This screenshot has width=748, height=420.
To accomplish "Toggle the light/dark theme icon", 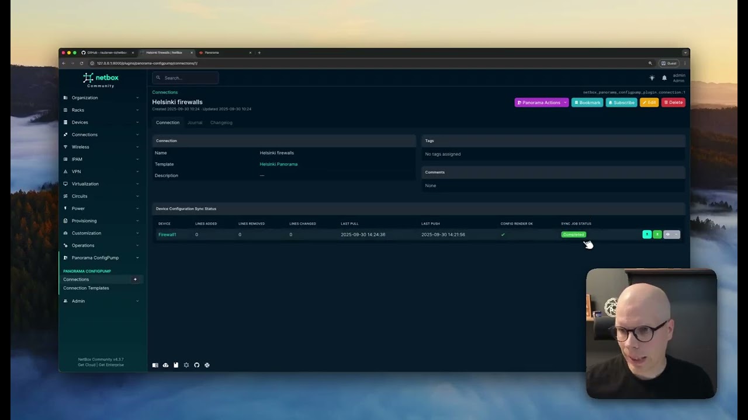I will pyautogui.click(x=652, y=78).
